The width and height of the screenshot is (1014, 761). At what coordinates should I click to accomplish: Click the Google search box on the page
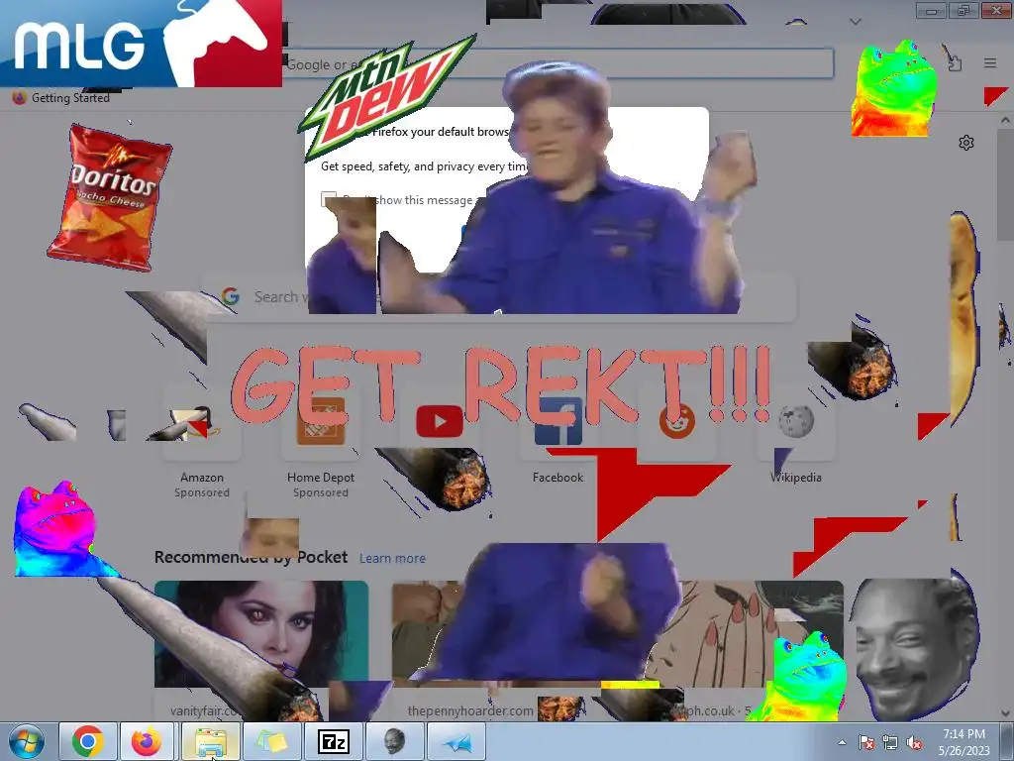pos(499,296)
